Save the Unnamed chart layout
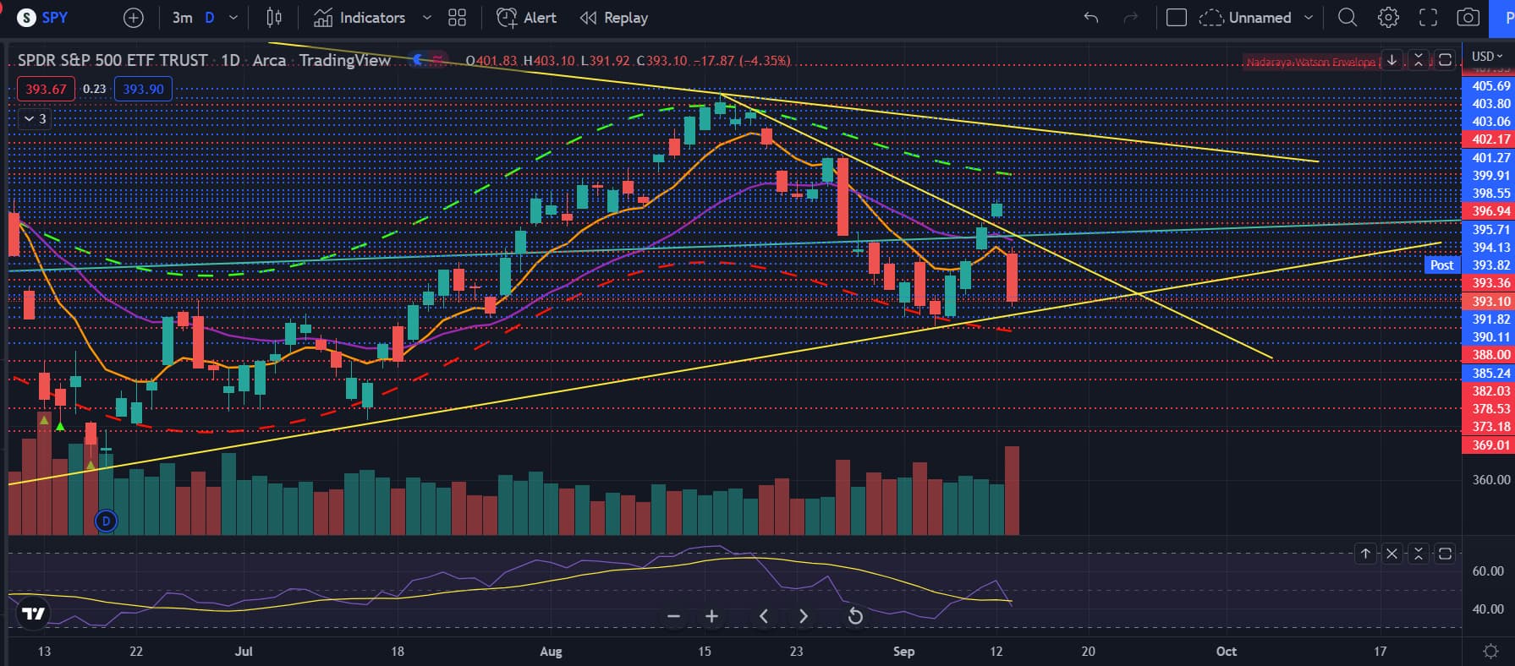 1246,17
